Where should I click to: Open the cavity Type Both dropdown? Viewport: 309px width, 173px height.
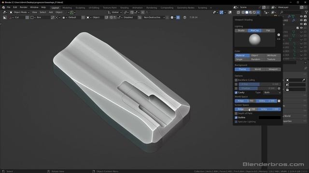click(272, 93)
